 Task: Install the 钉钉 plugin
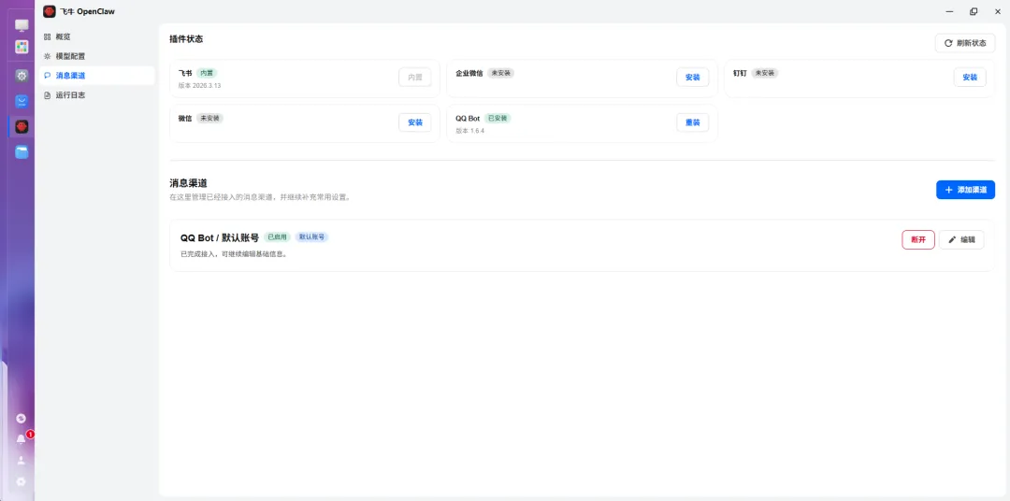coord(970,78)
